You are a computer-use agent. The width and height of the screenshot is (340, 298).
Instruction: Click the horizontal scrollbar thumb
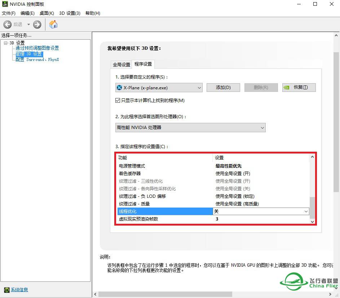point(165,294)
